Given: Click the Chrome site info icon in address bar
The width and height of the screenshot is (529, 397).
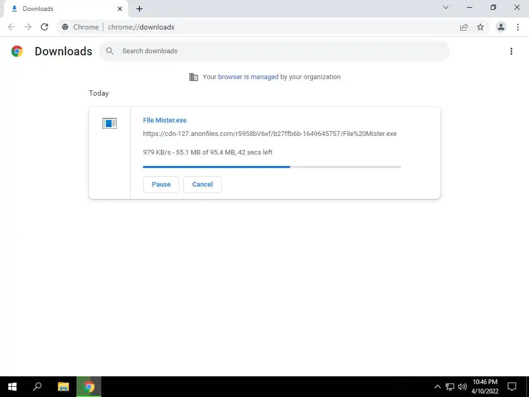Looking at the screenshot, I should click(x=65, y=27).
